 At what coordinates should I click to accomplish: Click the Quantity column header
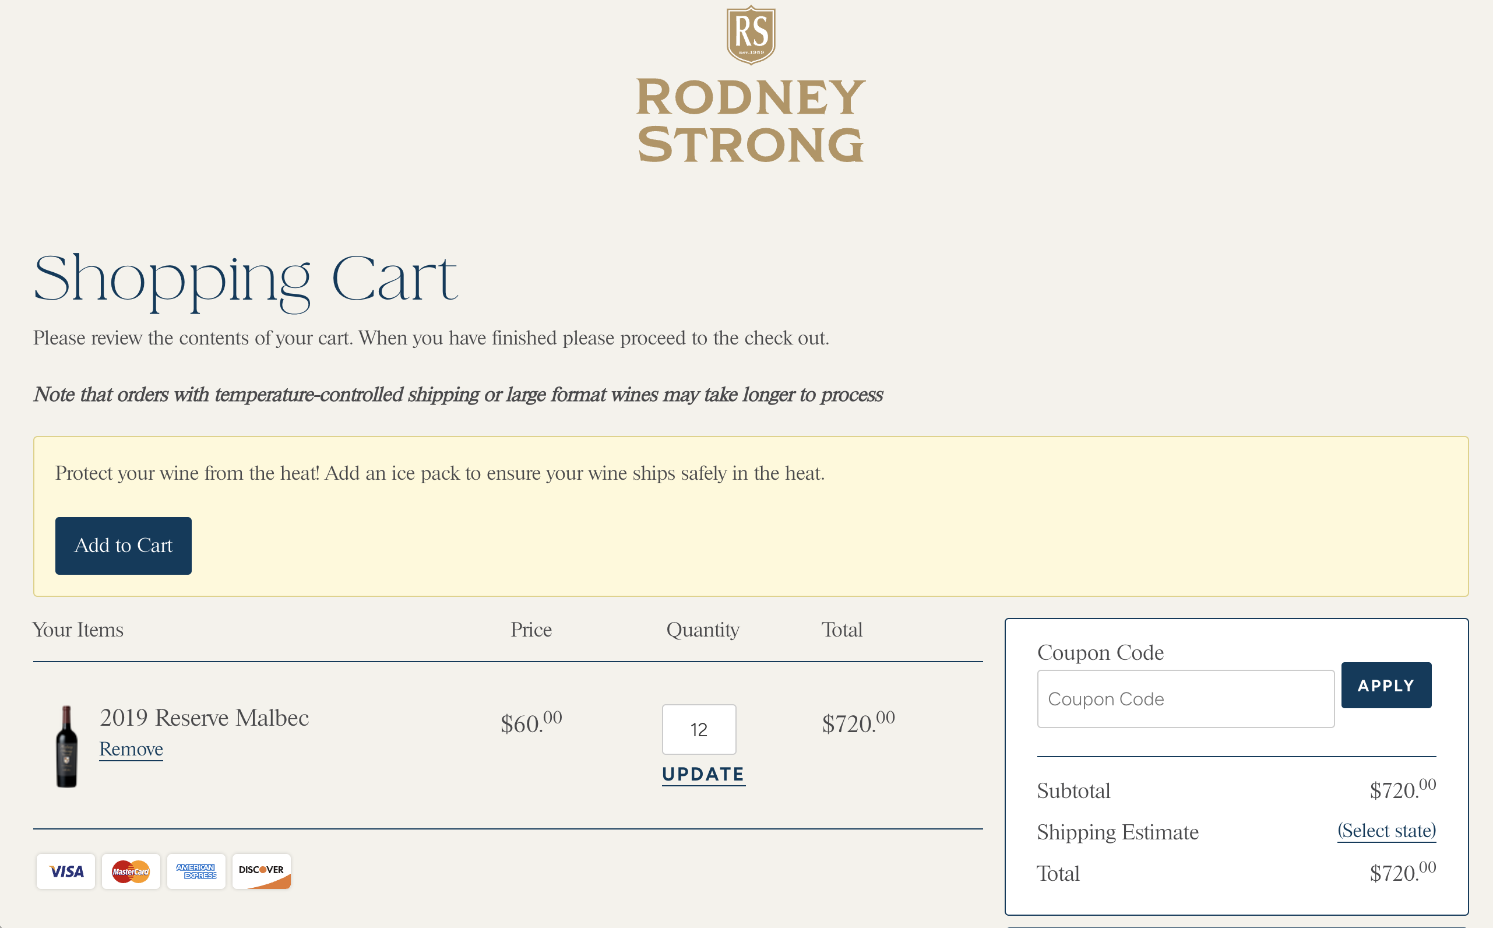pos(703,630)
